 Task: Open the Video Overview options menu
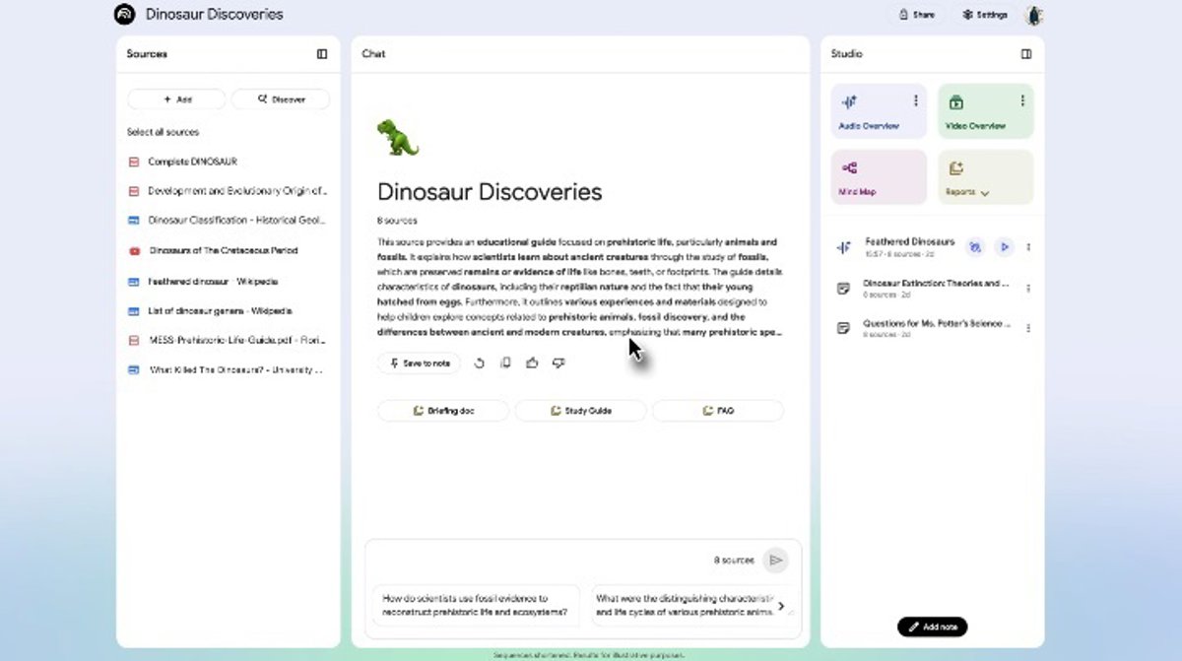tap(1022, 100)
